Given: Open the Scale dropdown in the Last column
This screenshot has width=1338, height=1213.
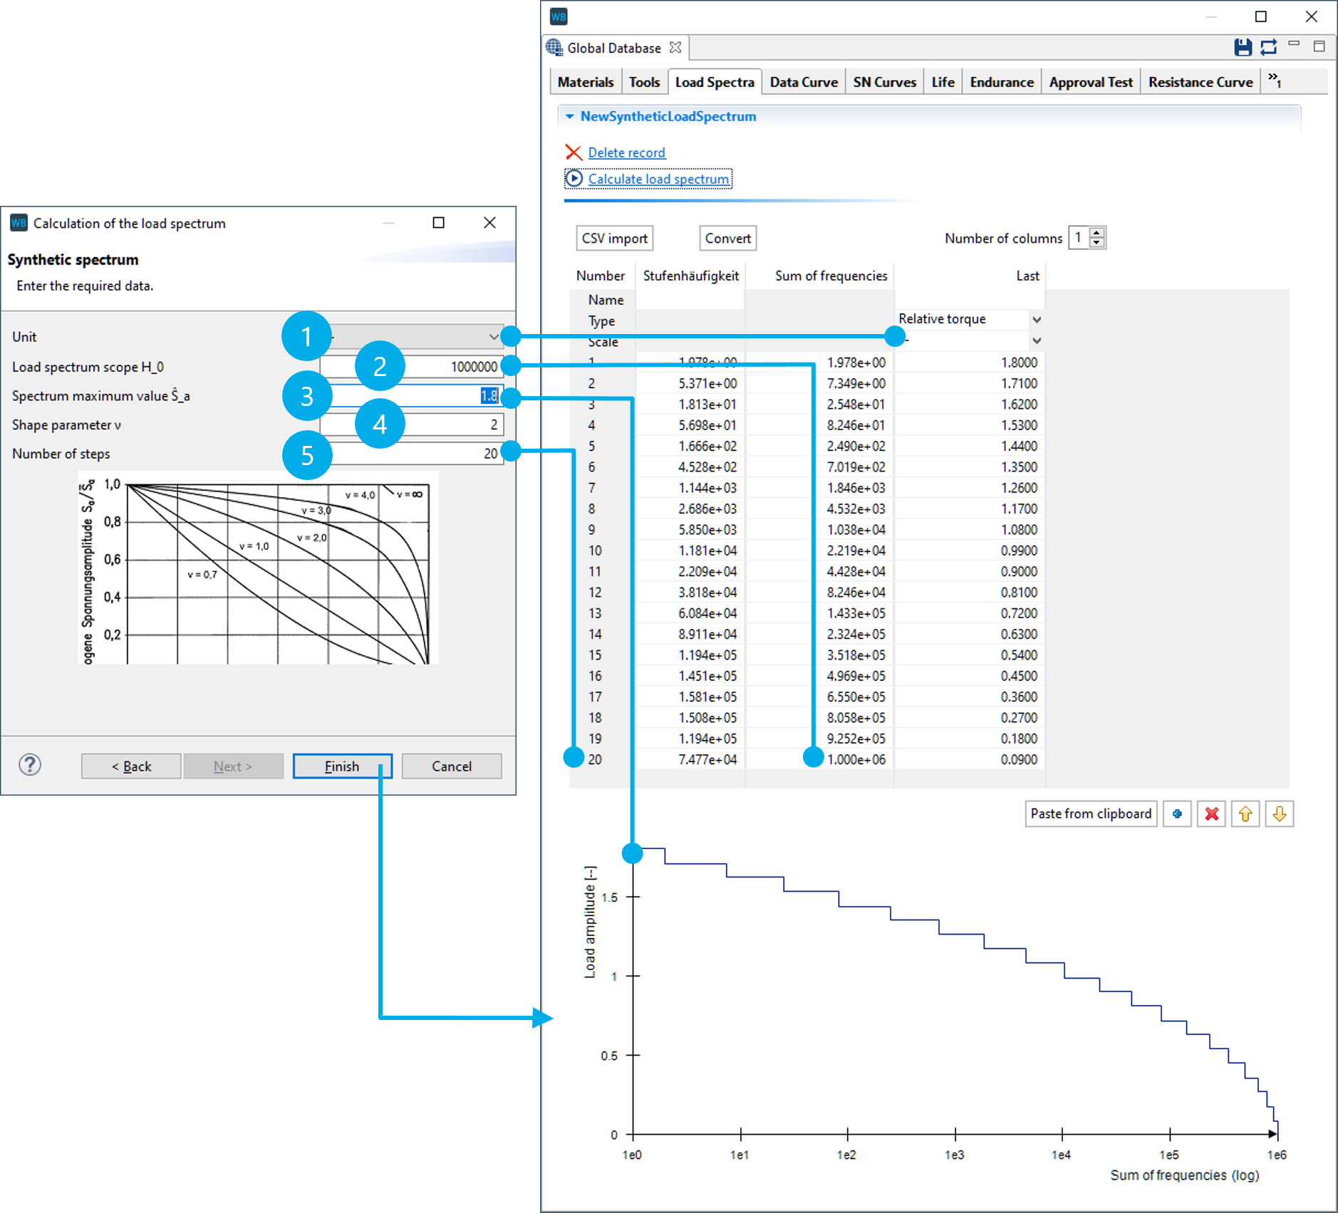Looking at the screenshot, I should (1037, 340).
